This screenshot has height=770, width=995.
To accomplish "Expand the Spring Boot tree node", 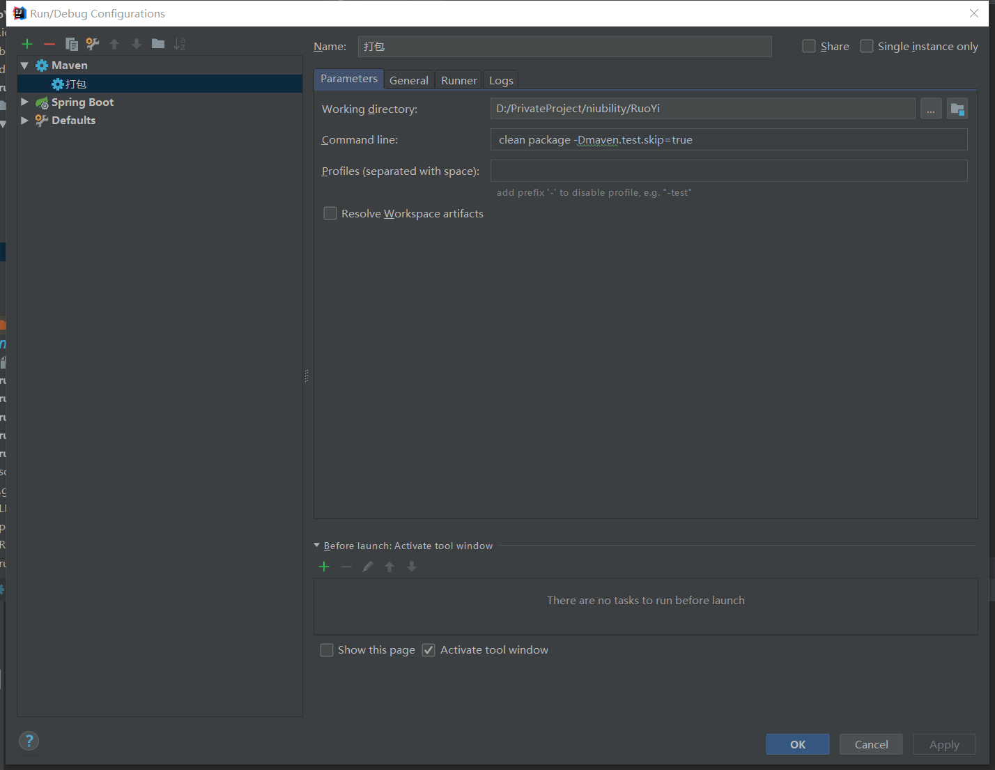I will tap(25, 102).
